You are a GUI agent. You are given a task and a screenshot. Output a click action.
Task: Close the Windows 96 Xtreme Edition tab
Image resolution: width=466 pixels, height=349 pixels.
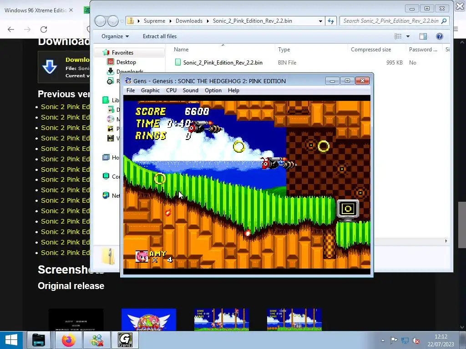pyautogui.click(x=71, y=10)
